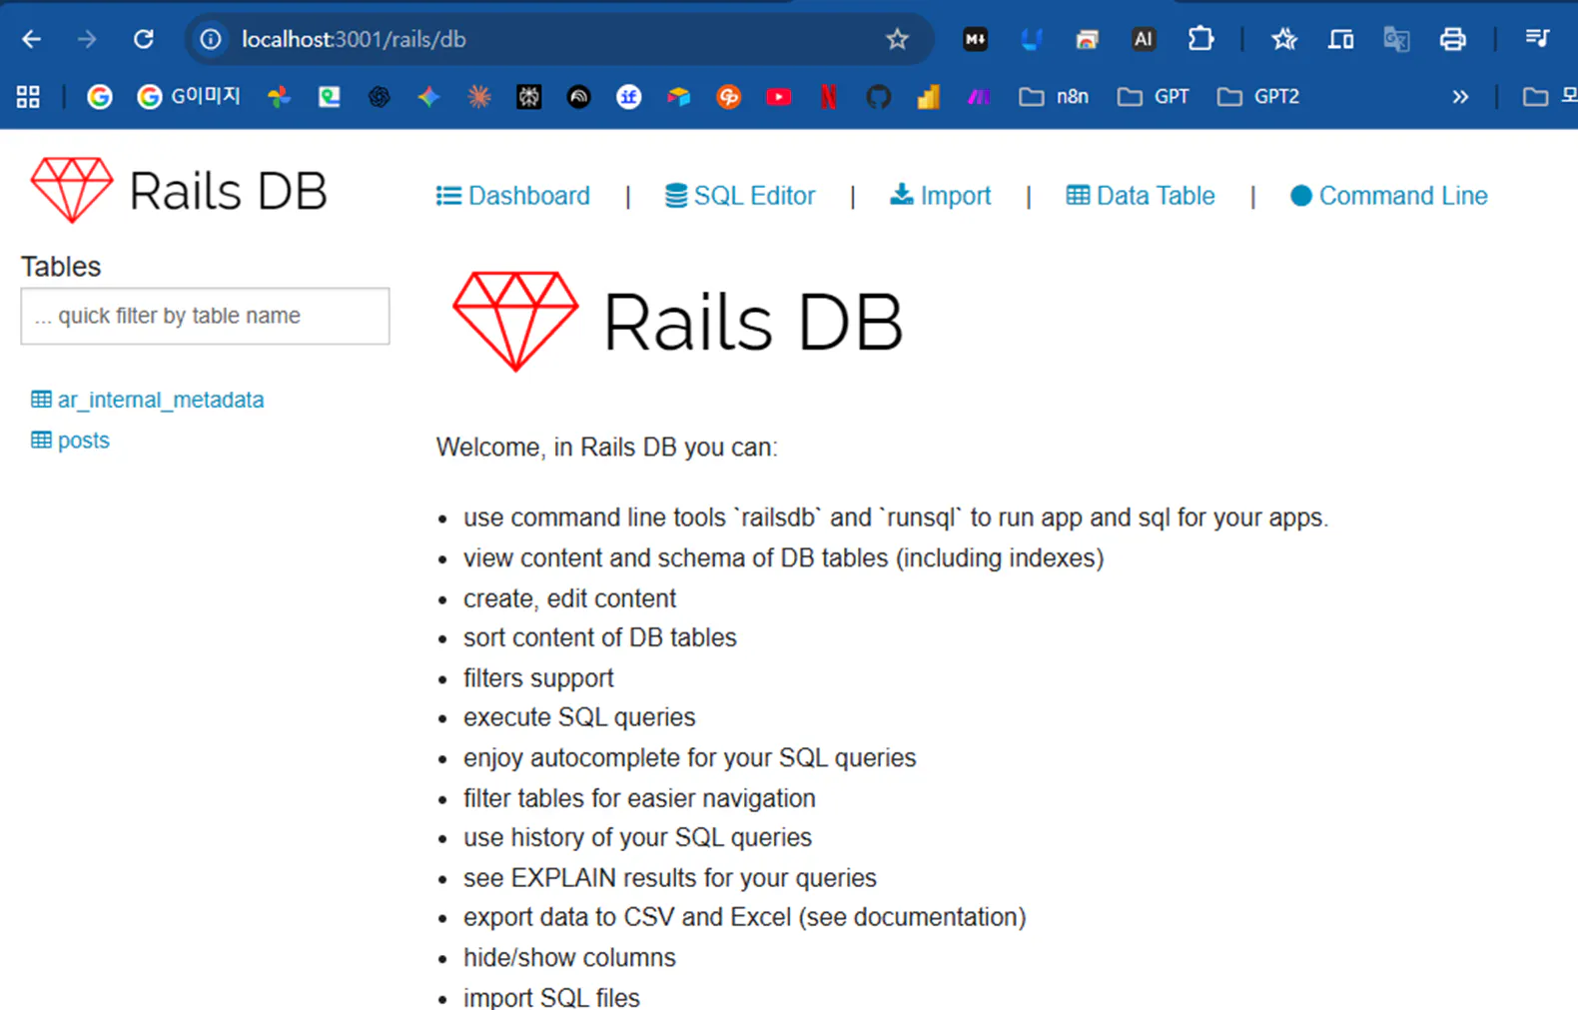Click "export data to CSV and Excel" text
Image resolution: width=1578 pixels, height=1010 pixels.
click(626, 917)
